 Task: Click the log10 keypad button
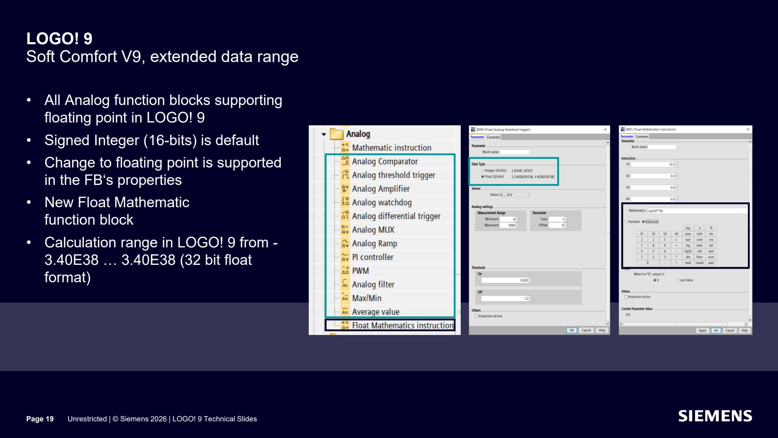coord(688,251)
